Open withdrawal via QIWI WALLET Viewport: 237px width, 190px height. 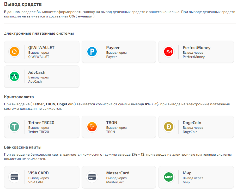click(x=42, y=51)
